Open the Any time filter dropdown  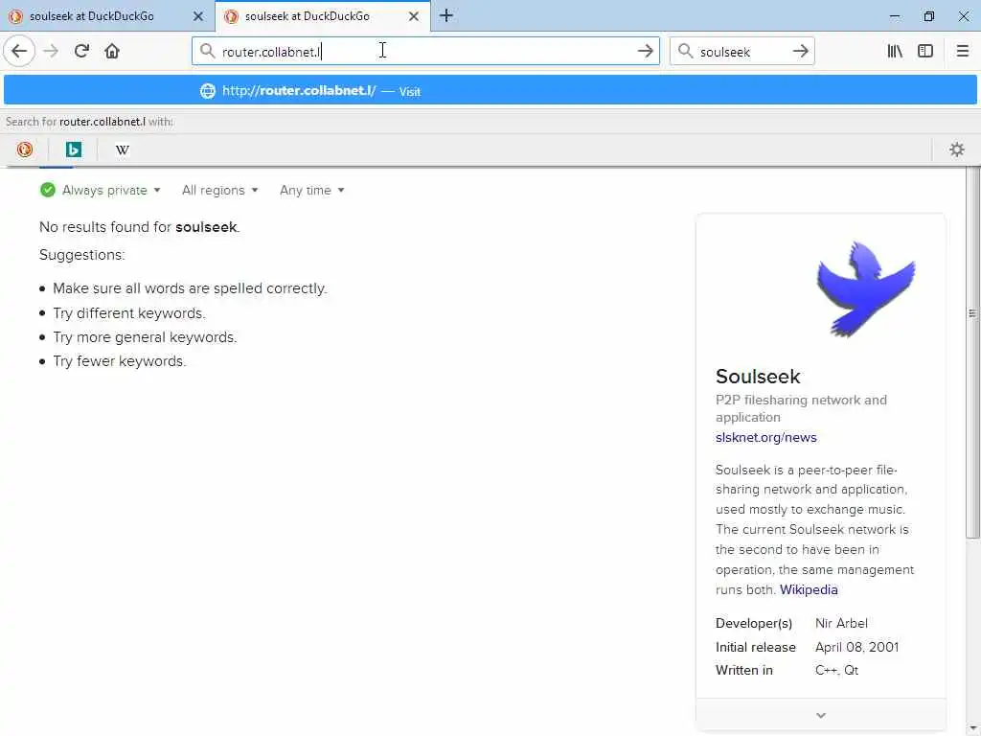[x=311, y=190]
